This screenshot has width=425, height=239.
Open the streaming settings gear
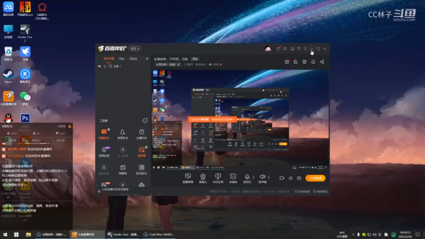[x=299, y=178]
